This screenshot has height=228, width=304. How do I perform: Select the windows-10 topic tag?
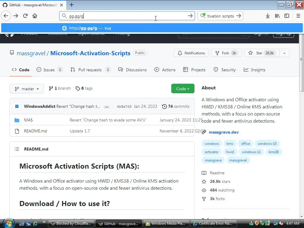click(x=267, y=144)
